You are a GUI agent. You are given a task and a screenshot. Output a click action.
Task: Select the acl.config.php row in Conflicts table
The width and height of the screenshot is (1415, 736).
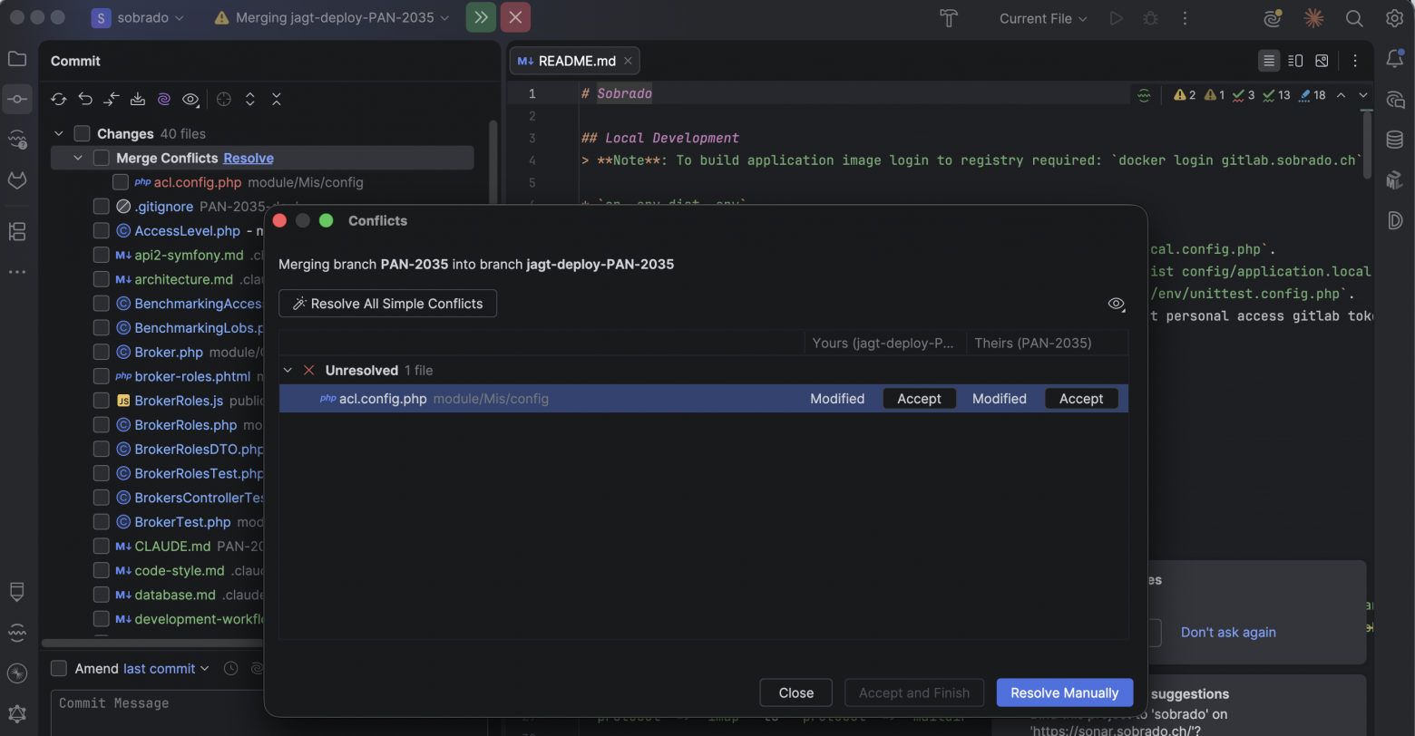[x=703, y=399]
